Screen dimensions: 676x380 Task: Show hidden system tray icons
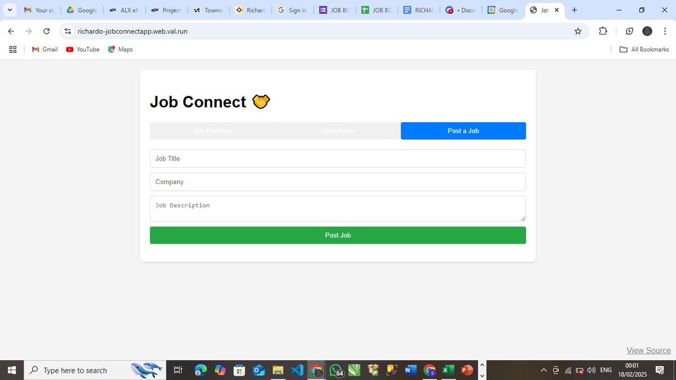point(544,370)
